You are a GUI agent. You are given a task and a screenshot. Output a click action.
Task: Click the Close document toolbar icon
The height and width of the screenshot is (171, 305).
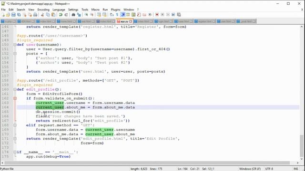pyautogui.click(x=24, y=15)
